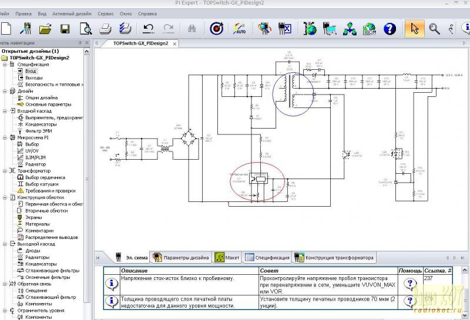Click the Undo arrow in the toolbar

point(149,28)
